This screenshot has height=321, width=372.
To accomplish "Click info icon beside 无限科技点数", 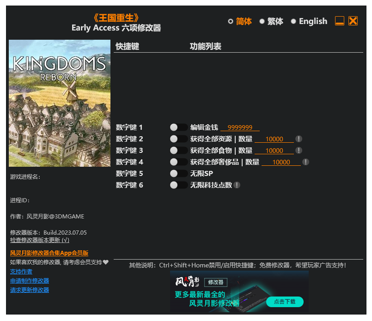I will (237, 185).
